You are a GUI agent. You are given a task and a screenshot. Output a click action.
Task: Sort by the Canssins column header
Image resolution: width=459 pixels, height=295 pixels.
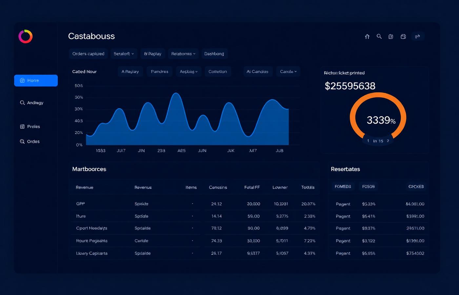click(218, 187)
